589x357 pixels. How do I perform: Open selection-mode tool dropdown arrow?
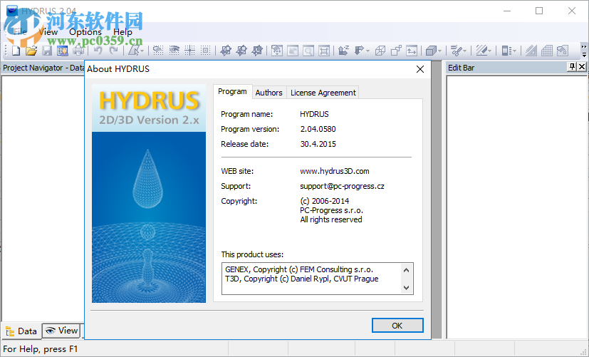click(x=142, y=51)
